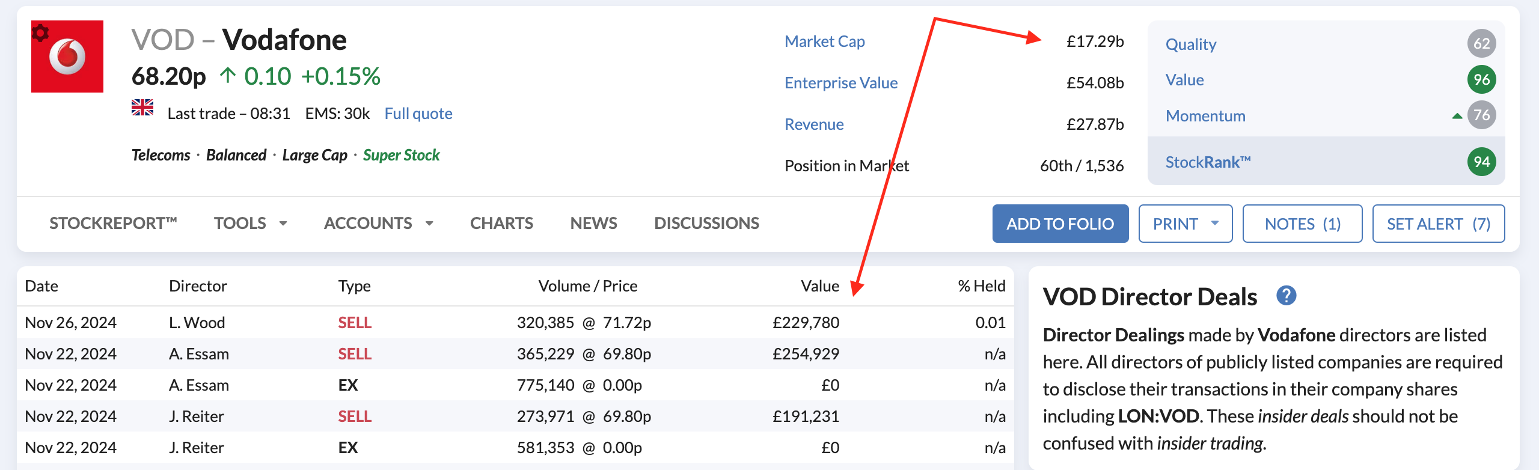Click the Nov 26, 2024 date cell
The image size is (1539, 470).
pyautogui.click(x=71, y=323)
